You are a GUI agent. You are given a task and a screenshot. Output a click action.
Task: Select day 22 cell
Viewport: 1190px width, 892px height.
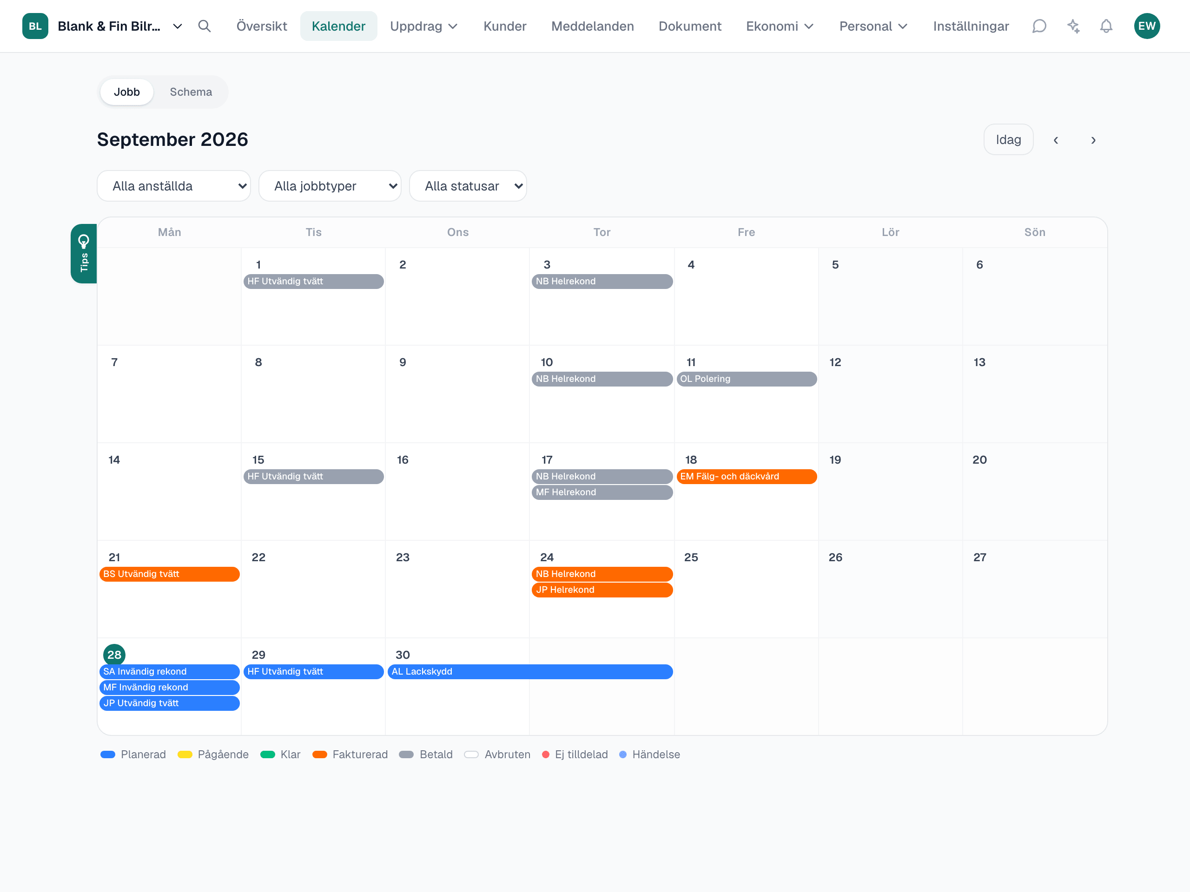click(x=313, y=589)
